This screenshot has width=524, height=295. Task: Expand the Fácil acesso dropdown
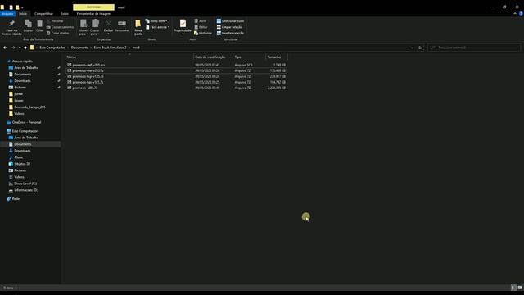157,27
